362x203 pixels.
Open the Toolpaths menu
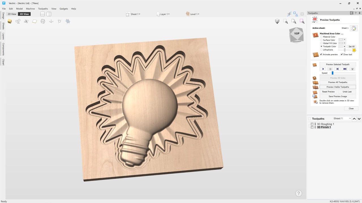43,9
